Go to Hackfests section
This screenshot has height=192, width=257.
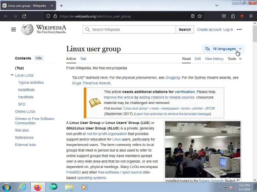[26, 97]
